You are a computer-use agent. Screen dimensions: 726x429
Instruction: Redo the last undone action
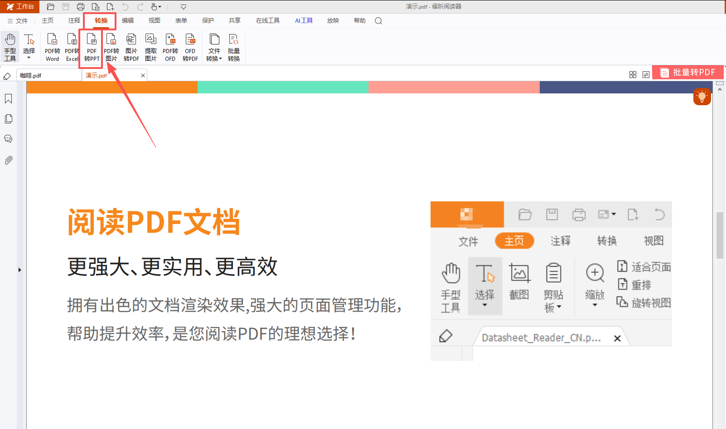(140, 7)
